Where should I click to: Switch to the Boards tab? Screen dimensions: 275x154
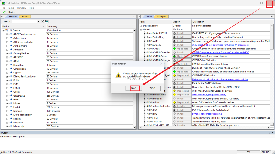(25, 17)
